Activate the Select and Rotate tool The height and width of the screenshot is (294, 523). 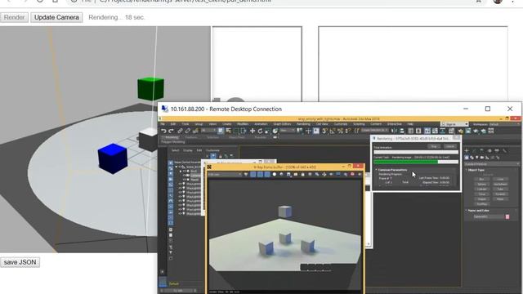pyautogui.click(x=260, y=131)
